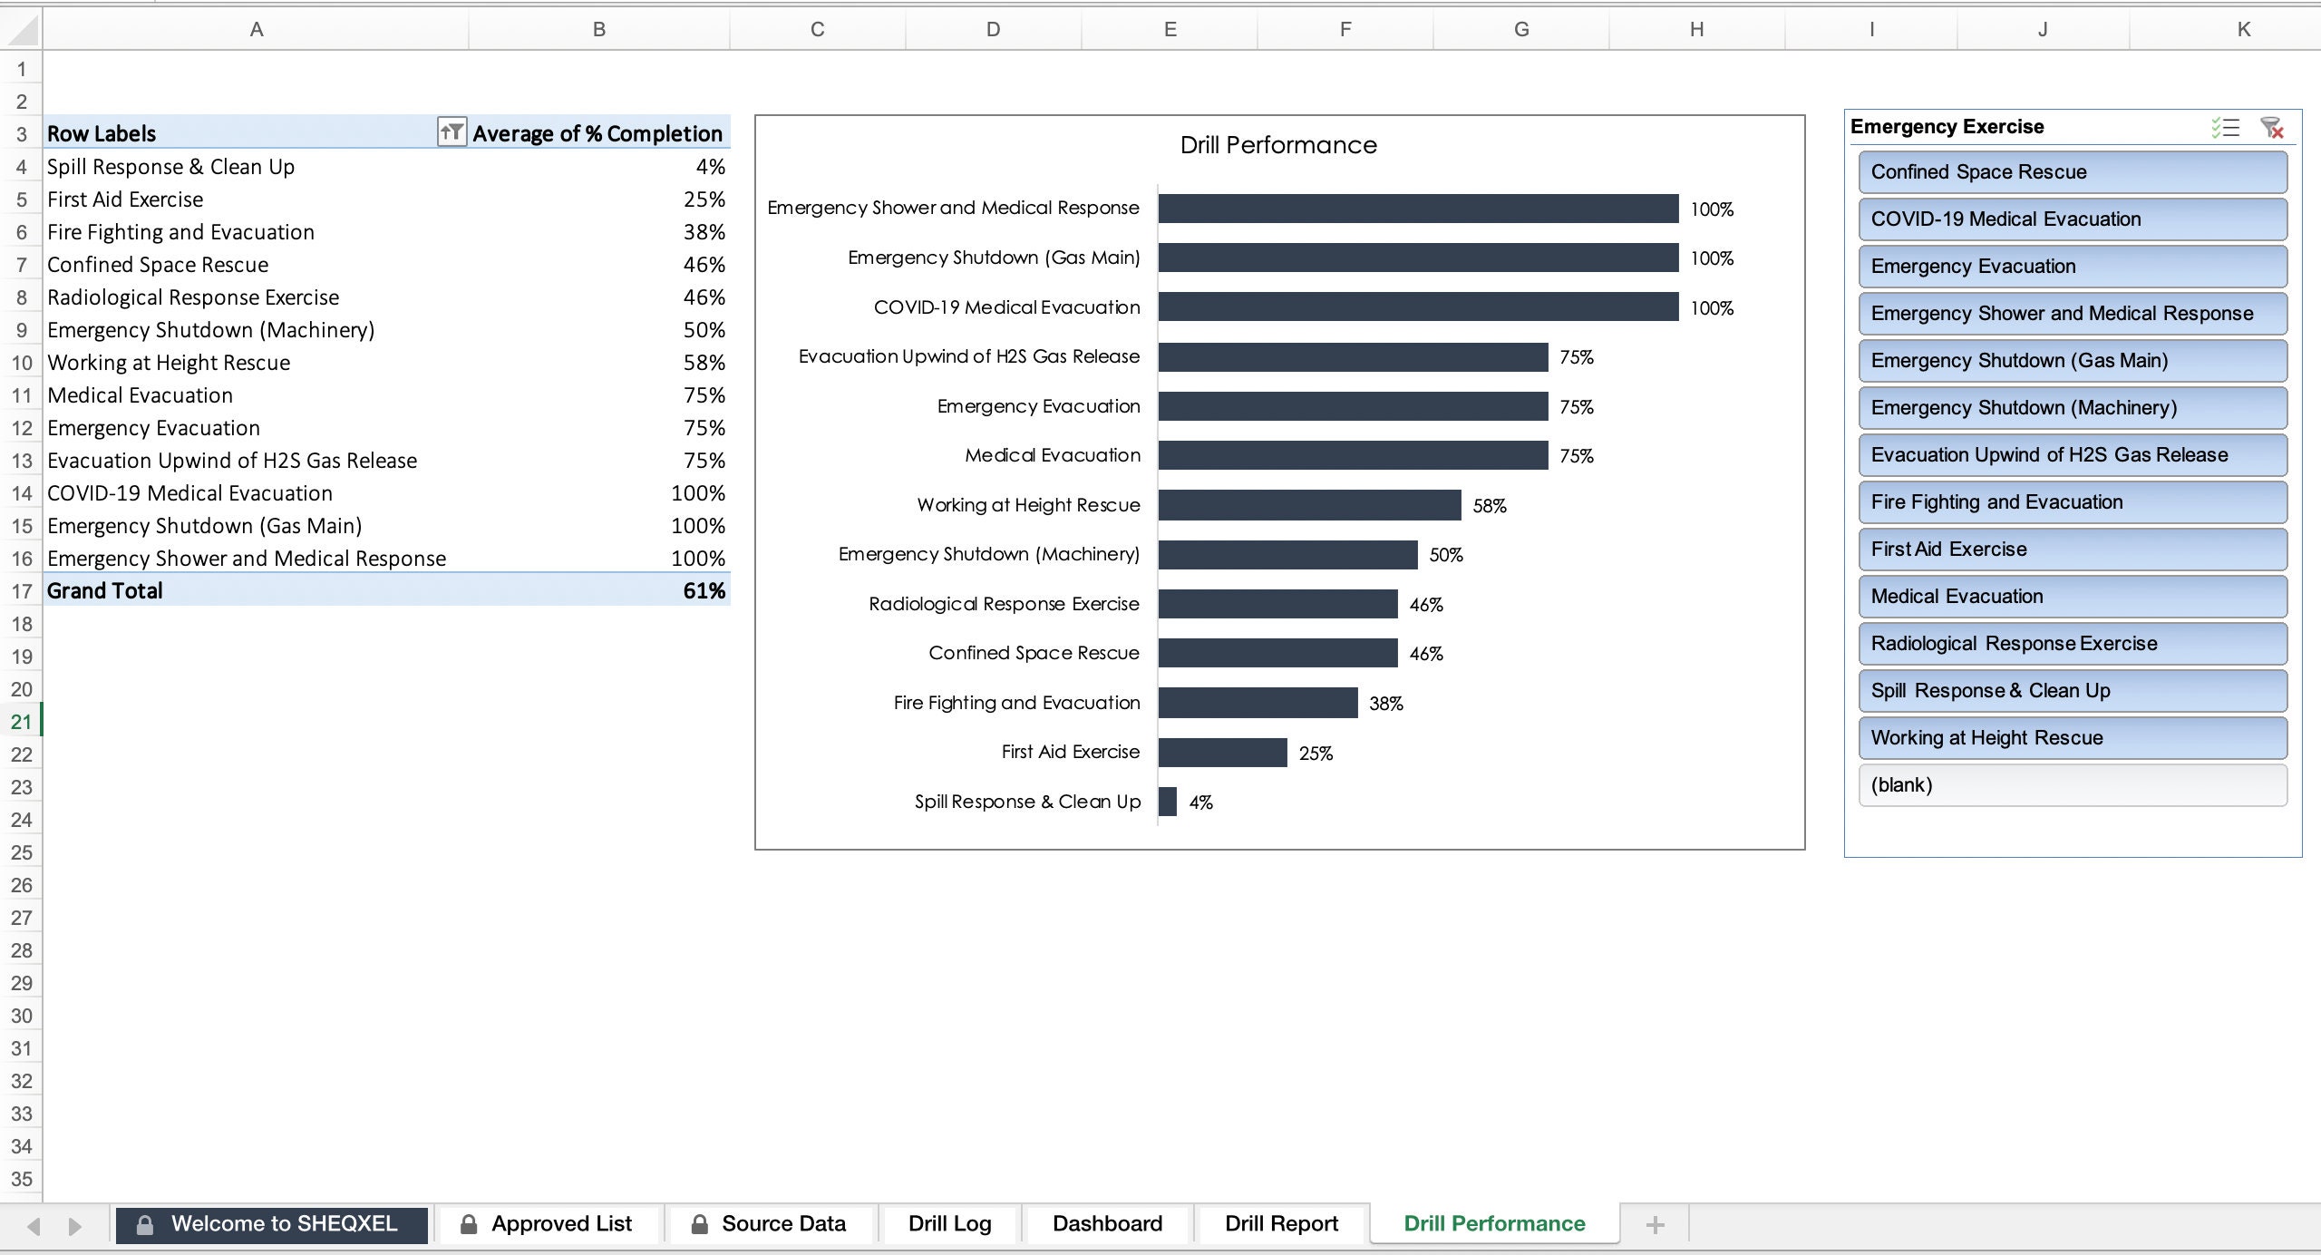Click the lock icon on the Approved List tab

point(470,1223)
